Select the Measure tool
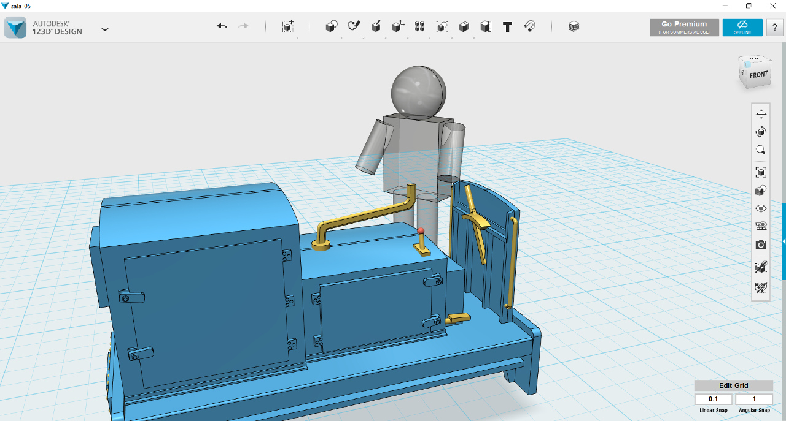The image size is (786, 421). click(x=486, y=26)
